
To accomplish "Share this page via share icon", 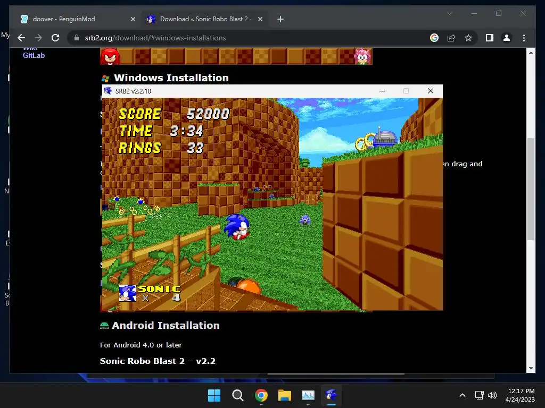I will coord(451,38).
